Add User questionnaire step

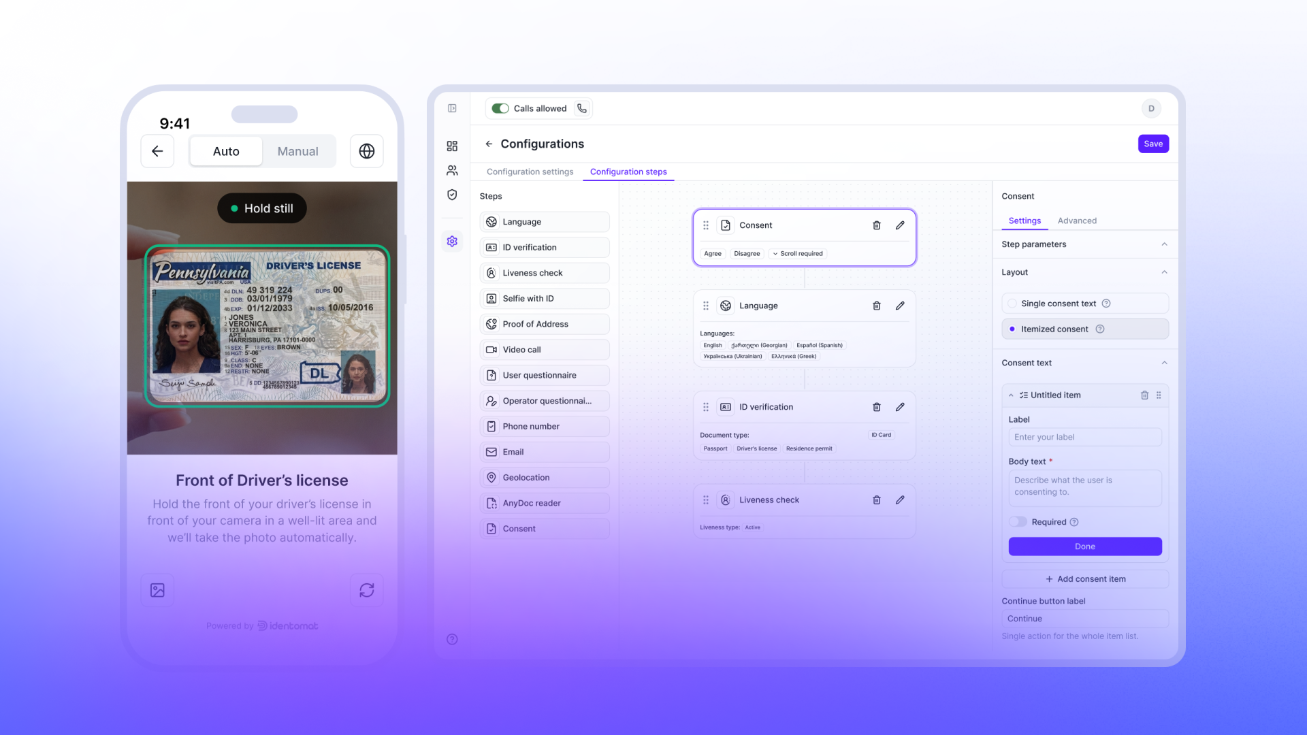click(545, 375)
